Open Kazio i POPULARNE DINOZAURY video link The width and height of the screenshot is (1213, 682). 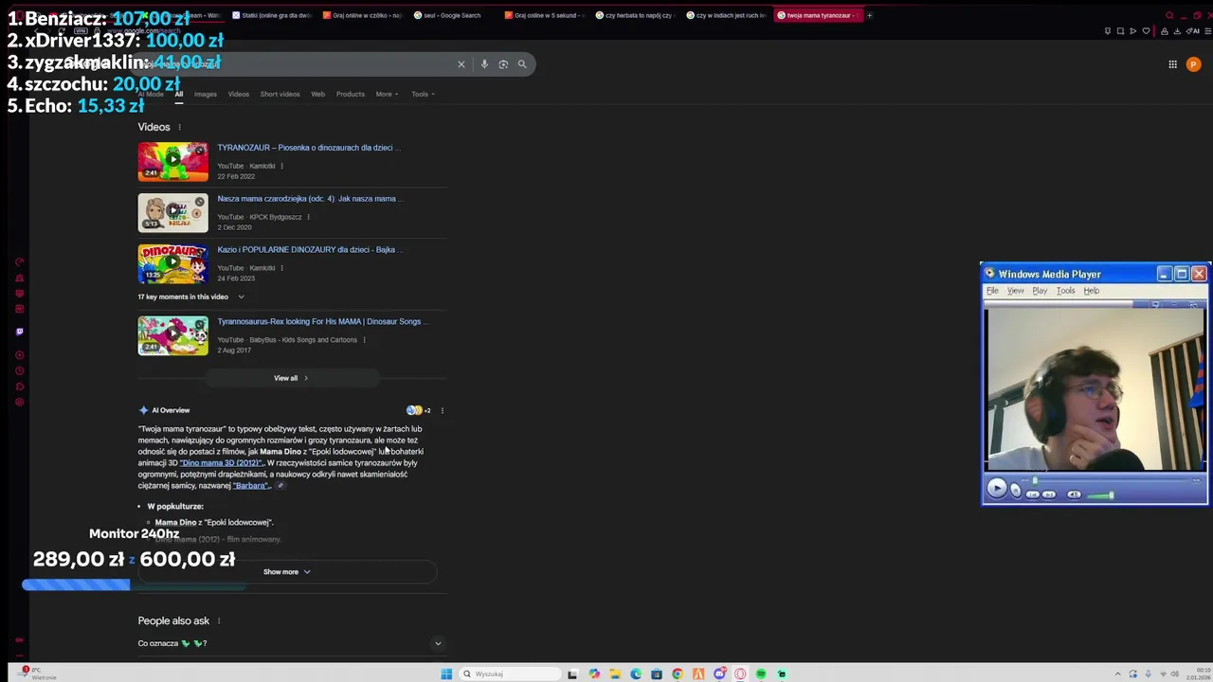(310, 250)
